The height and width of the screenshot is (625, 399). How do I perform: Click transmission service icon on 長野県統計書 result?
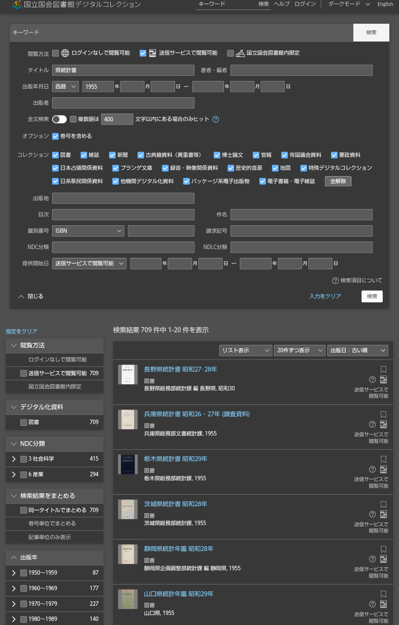[383, 379]
